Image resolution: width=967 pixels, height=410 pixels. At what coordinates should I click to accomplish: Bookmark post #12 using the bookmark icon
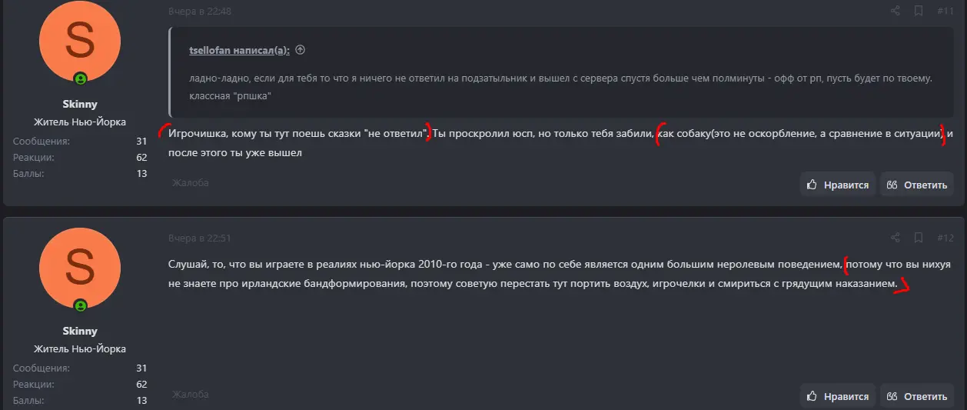(918, 238)
